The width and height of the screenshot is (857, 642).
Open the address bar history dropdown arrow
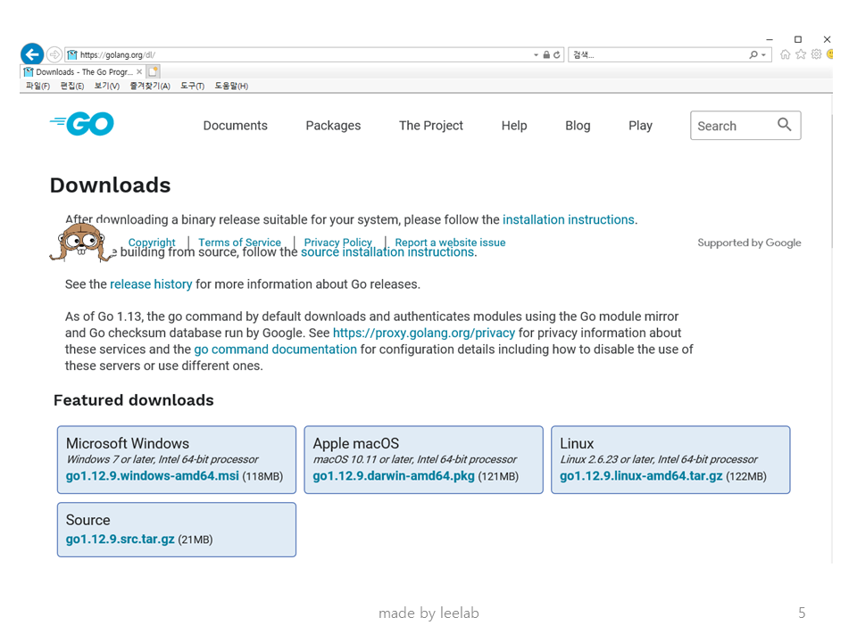point(536,54)
